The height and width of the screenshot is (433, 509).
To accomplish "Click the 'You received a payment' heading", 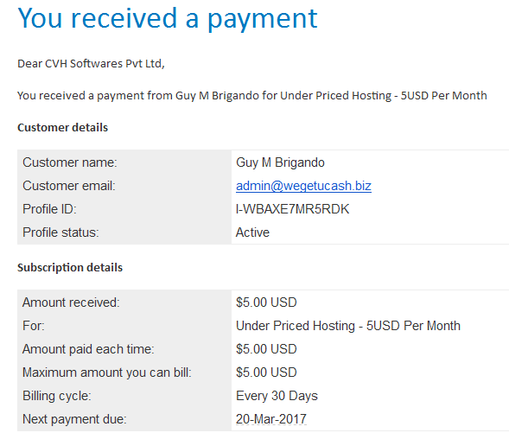I will coord(168,19).
